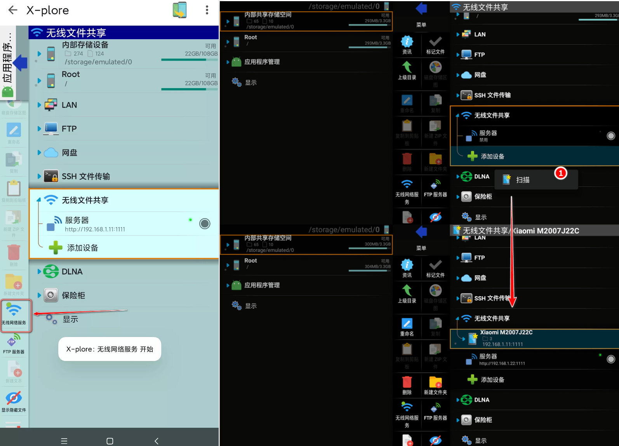Click 上级目录 green arrow in lower dark screenshot
619x446 pixels.
point(407,290)
